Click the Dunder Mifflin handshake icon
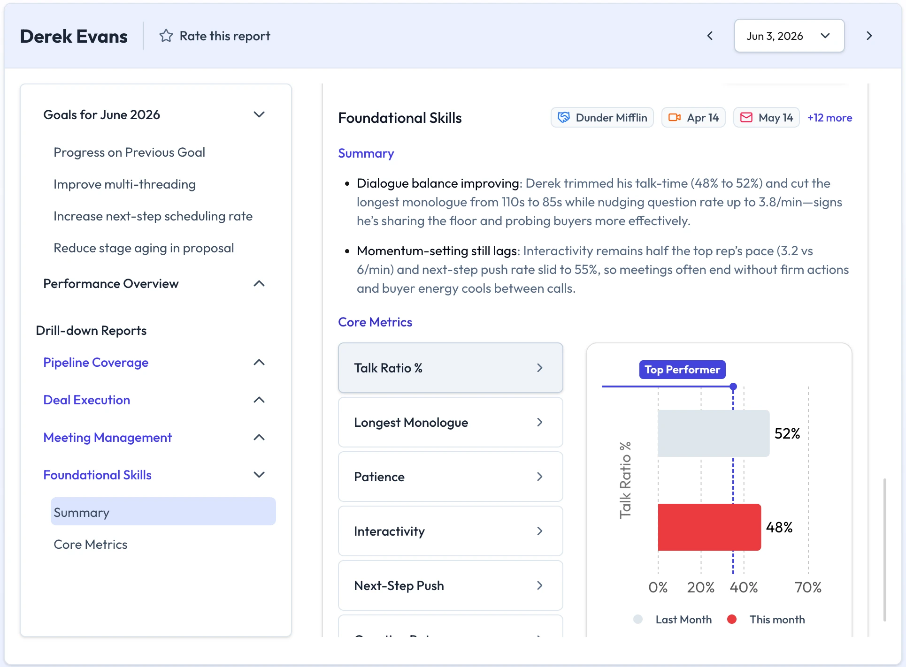 click(564, 117)
